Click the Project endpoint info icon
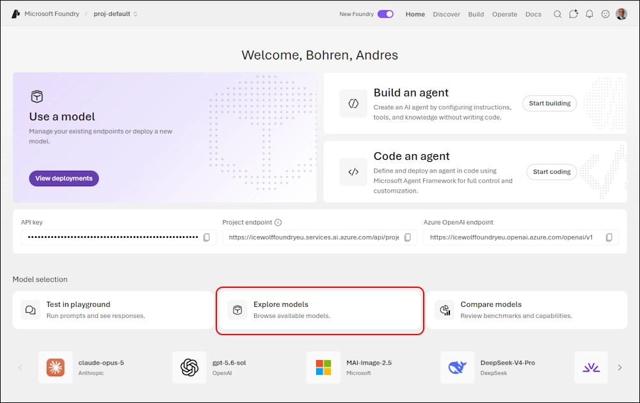Image resolution: width=640 pixels, height=403 pixels. [278, 223]
